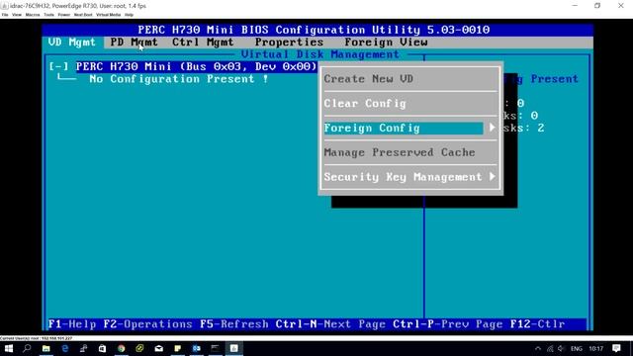The height and width of the screenshot is (356, 633).
Task: Click the Ctrl-P-Prev Page hint
Action: [448, 324]
